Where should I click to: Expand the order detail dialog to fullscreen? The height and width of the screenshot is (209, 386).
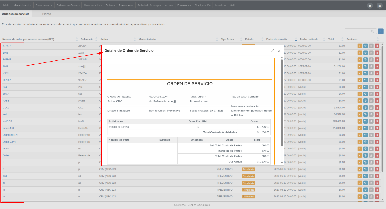coord(273,51)
